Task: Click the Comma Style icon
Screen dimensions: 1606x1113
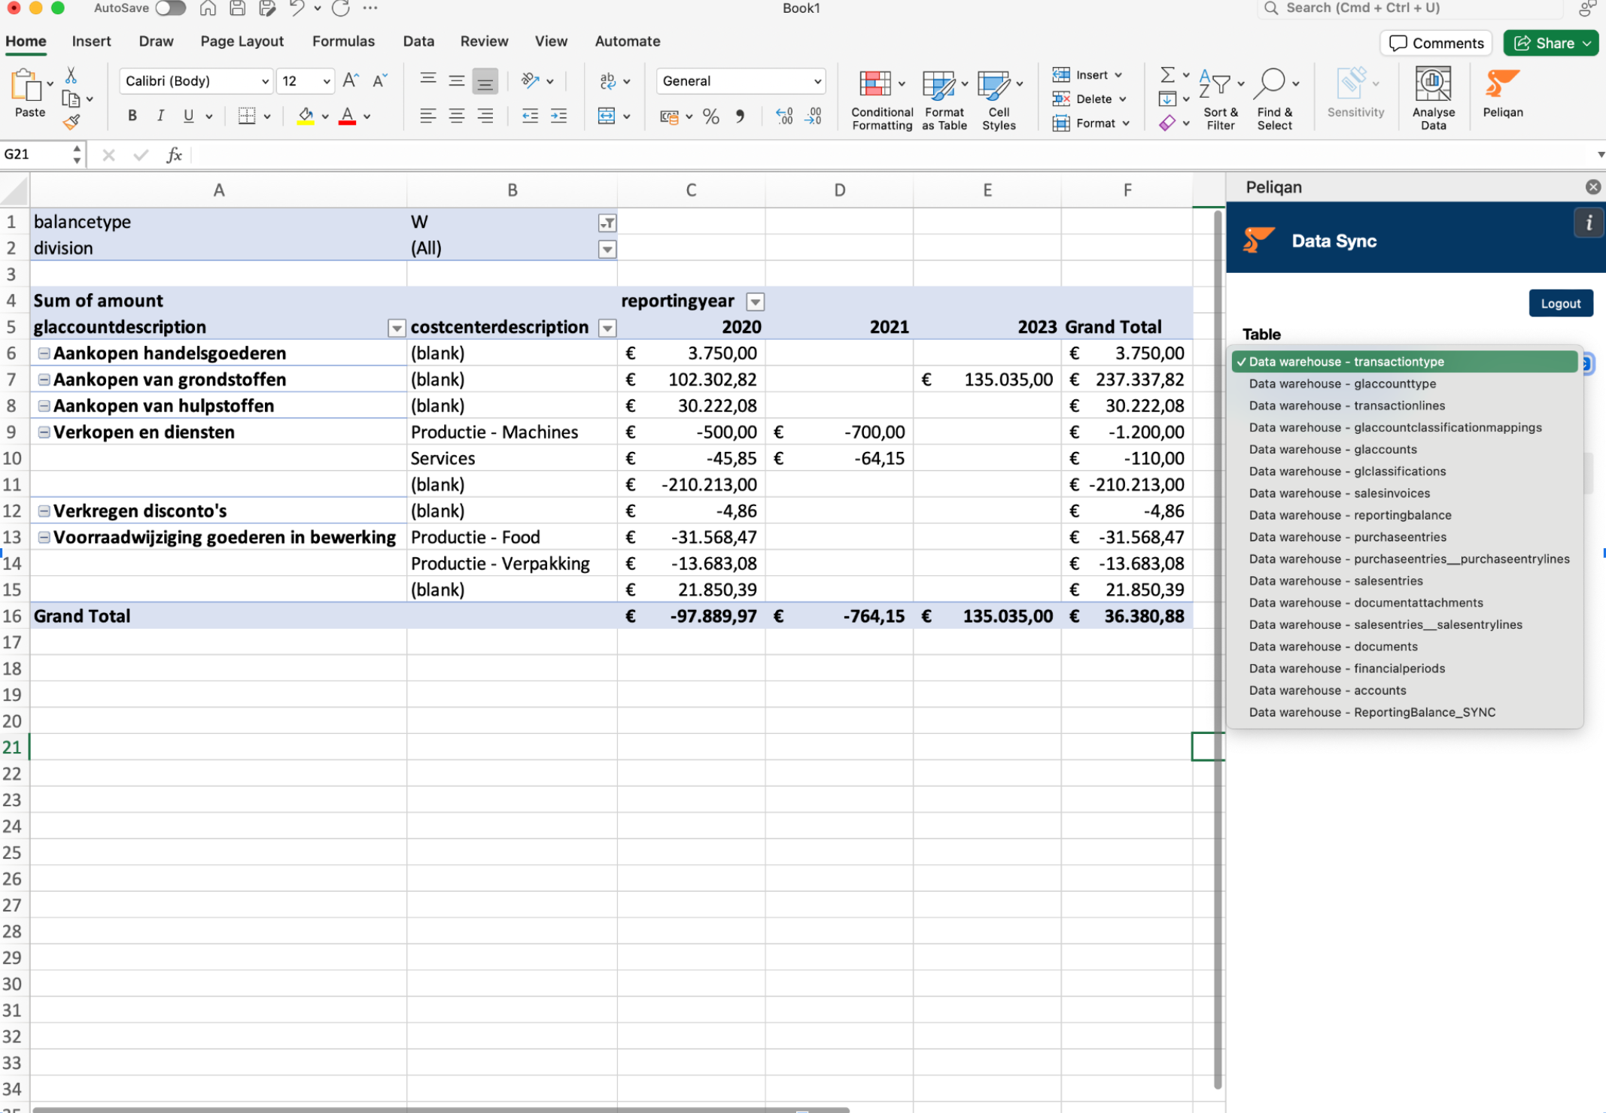Action: click(740, 116)
